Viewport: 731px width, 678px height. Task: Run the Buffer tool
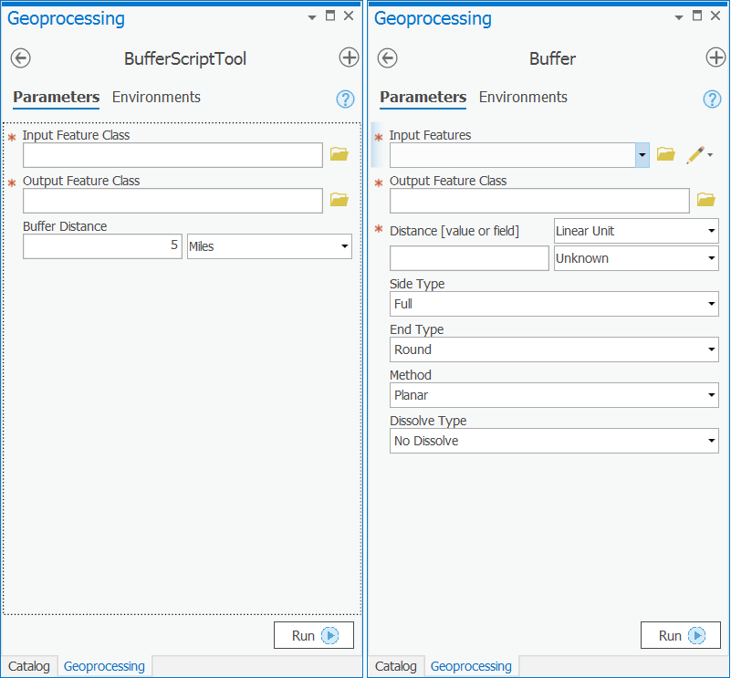point(680,635)
